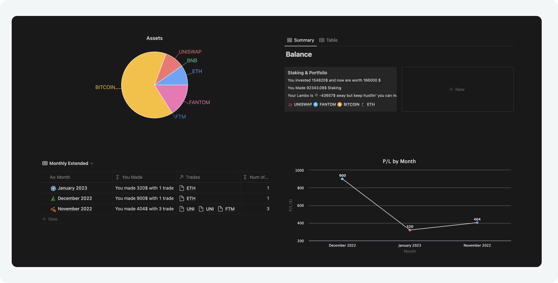Click 'You made 320$ with 1 trade' cell
The height and width of the screenshot is (283, 558).
click(144, 188)
